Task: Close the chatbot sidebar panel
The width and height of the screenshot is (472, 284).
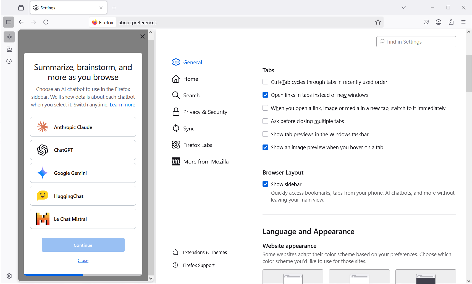Action: tap(143, 36)
